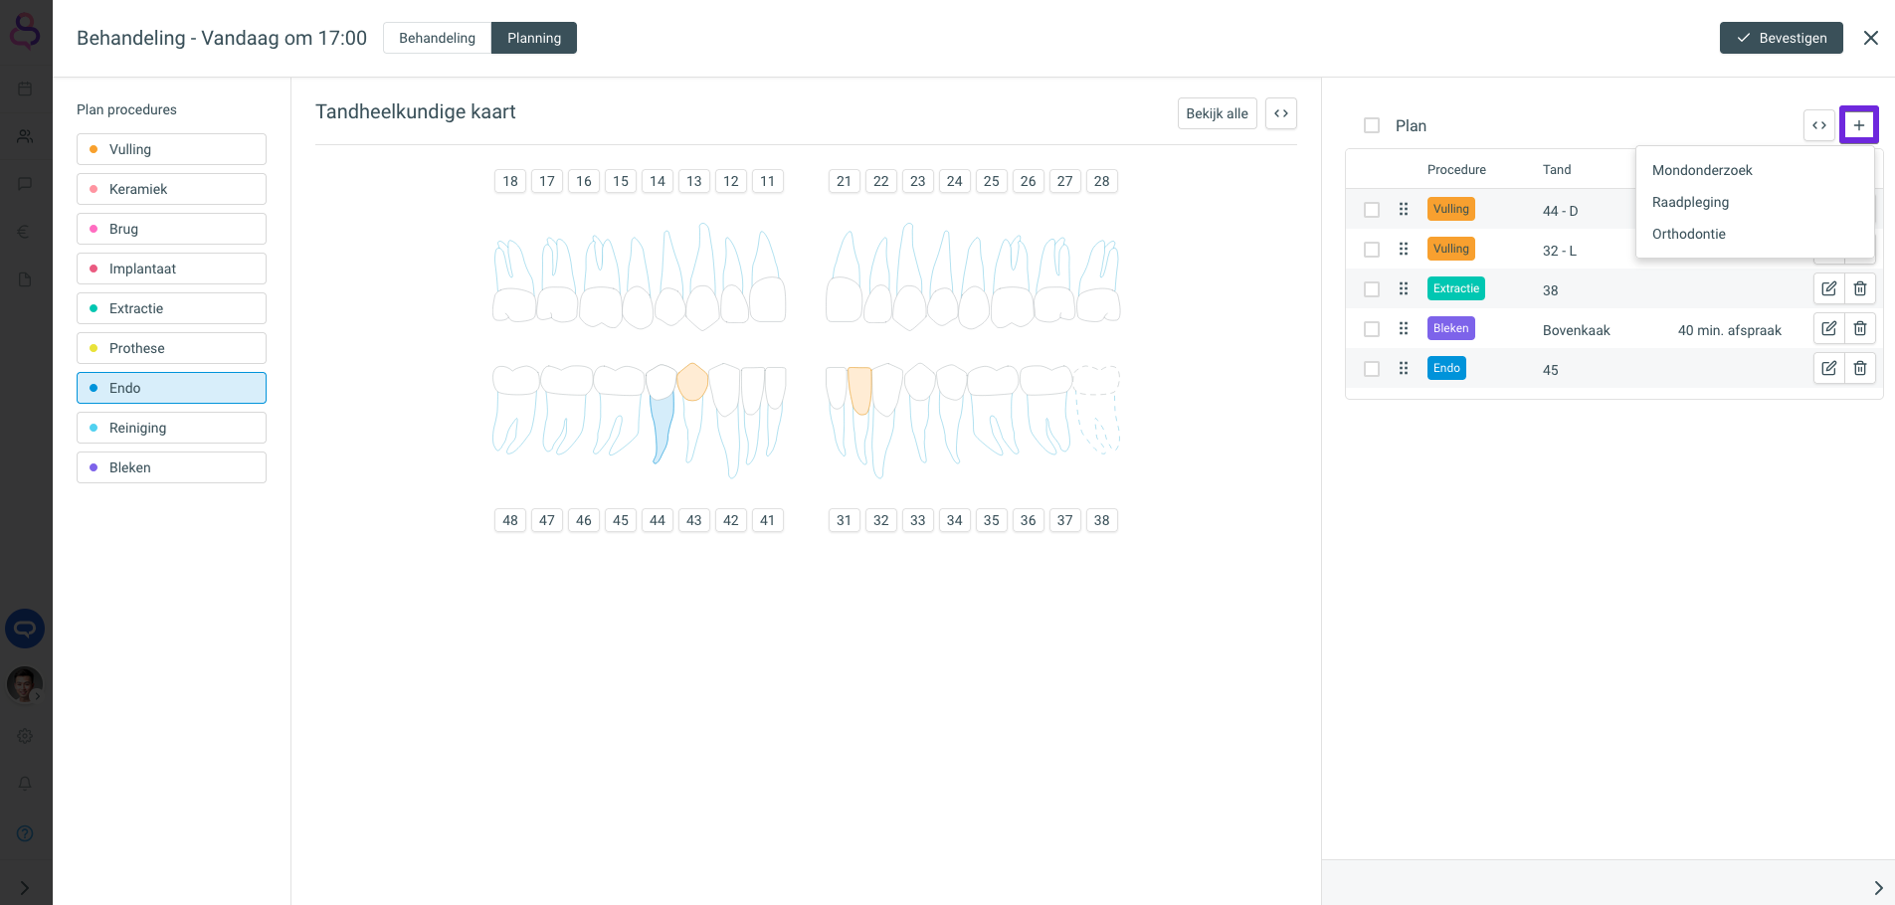Viewport: 1895px width, 905px height.
Task: Select tooth number 36 label
Action: point(1028,520)
